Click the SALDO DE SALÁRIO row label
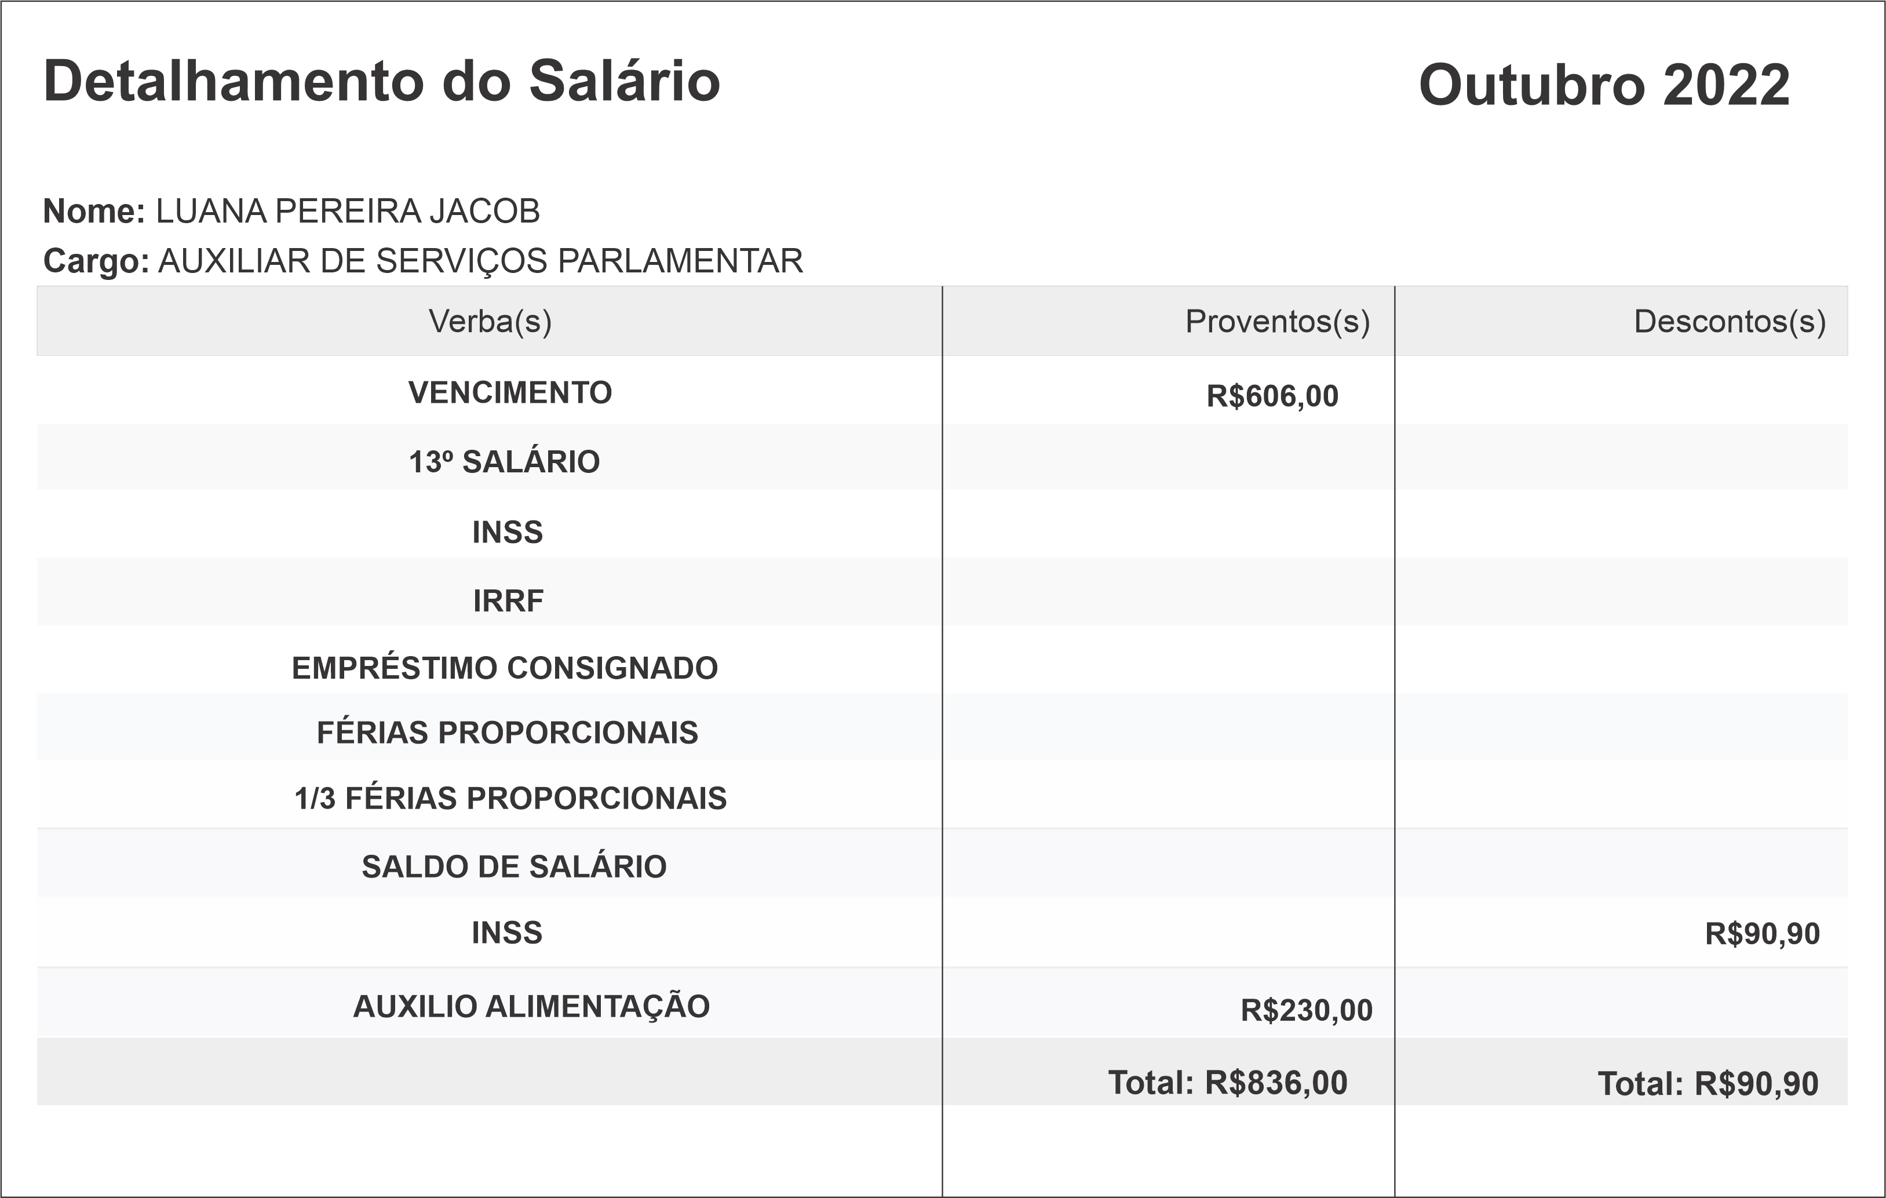 [x=514, y=866]
